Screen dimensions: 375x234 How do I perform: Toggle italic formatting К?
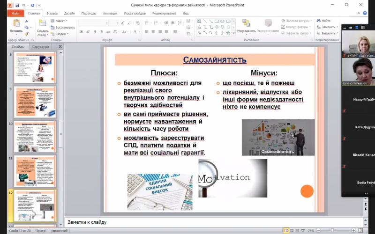tap(88, 31)
